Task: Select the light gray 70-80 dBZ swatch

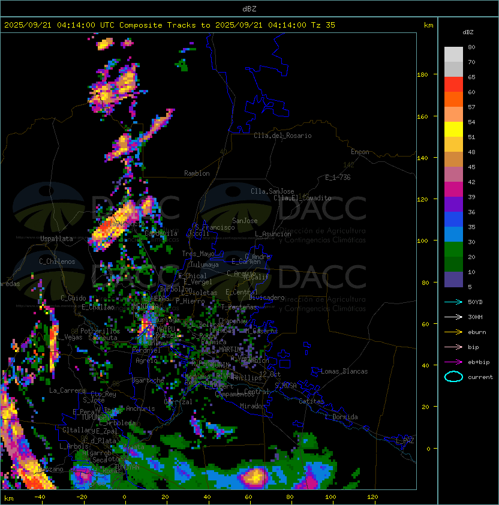Action: coord(453,55)
